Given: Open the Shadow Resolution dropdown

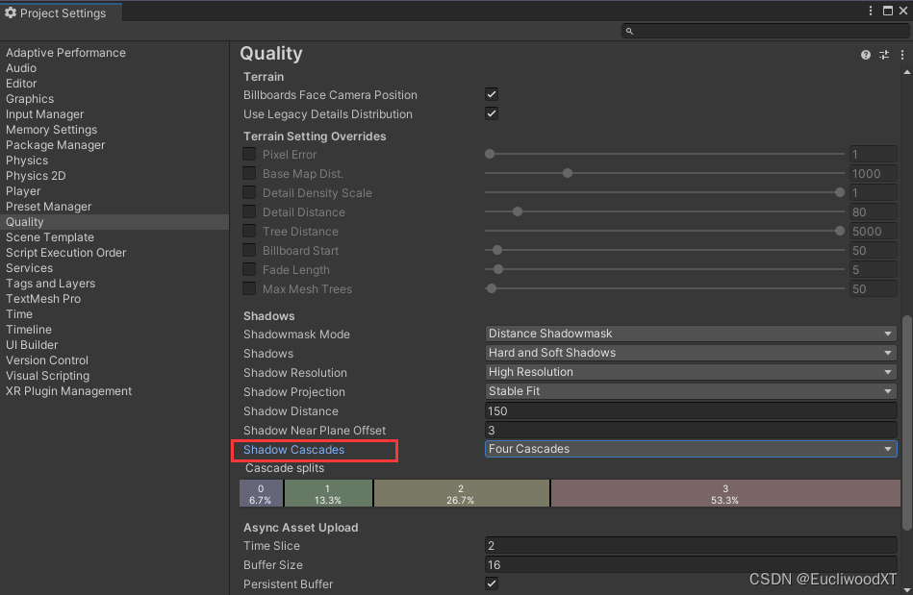Looking at the screenshot, I should pyautogui.click(x=691, y=372).
